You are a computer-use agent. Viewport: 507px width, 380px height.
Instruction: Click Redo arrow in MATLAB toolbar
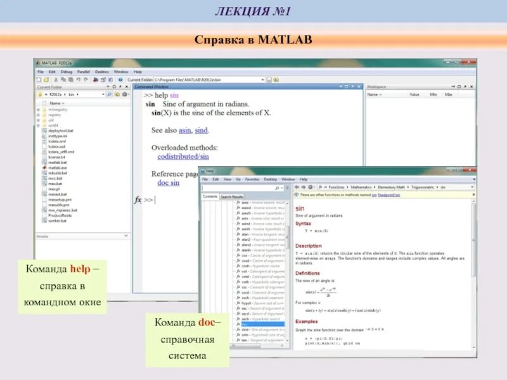86,80
